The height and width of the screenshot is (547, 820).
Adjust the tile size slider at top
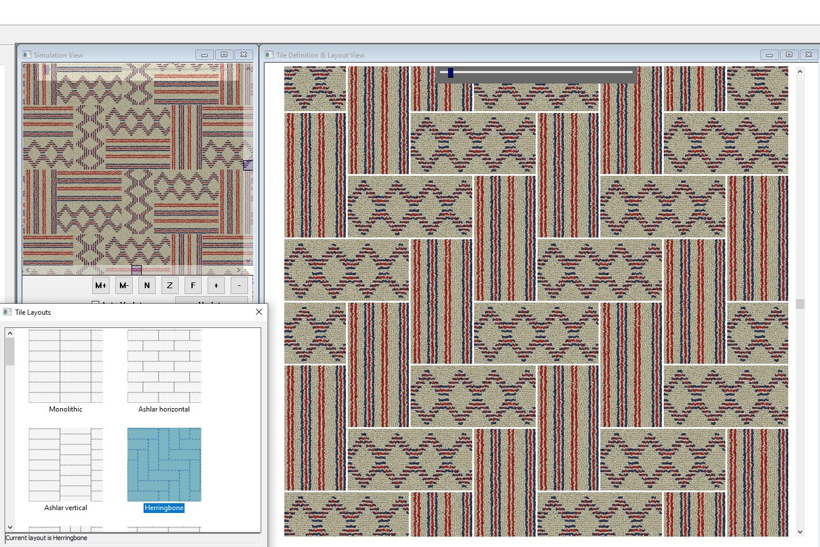[x=450, y=73]
